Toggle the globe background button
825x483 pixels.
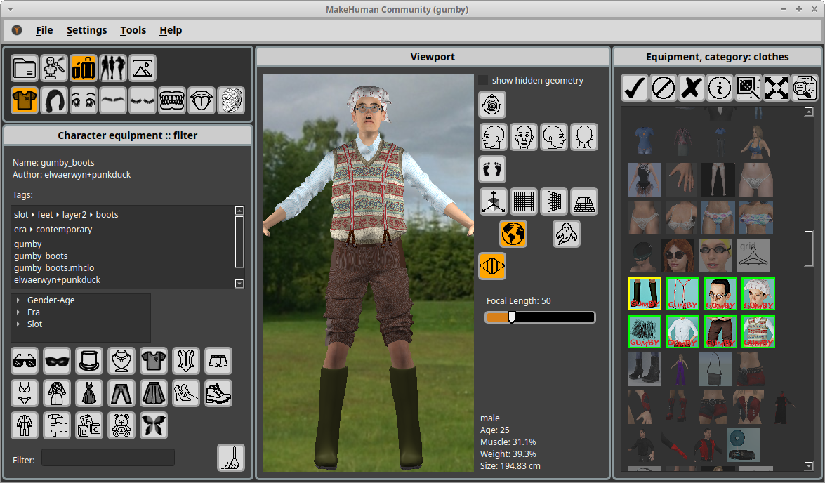[x=513, y=234]
